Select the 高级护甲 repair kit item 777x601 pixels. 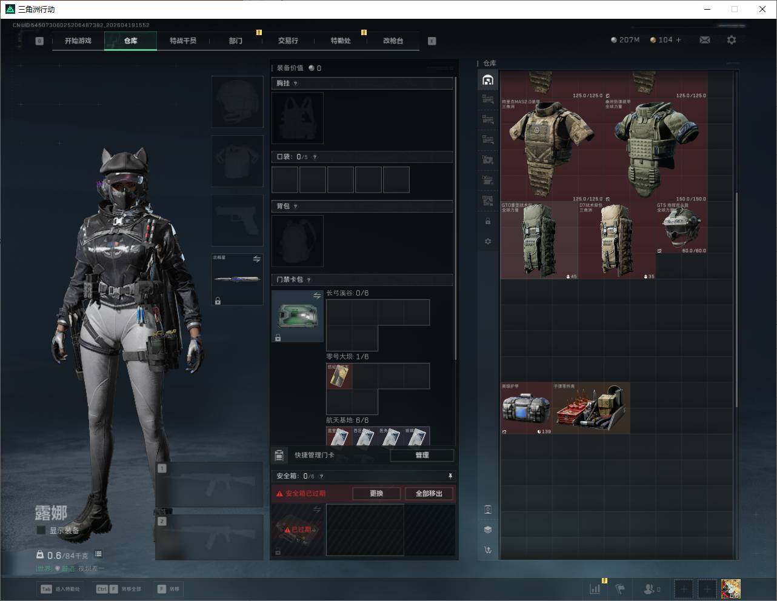point(527,408)
